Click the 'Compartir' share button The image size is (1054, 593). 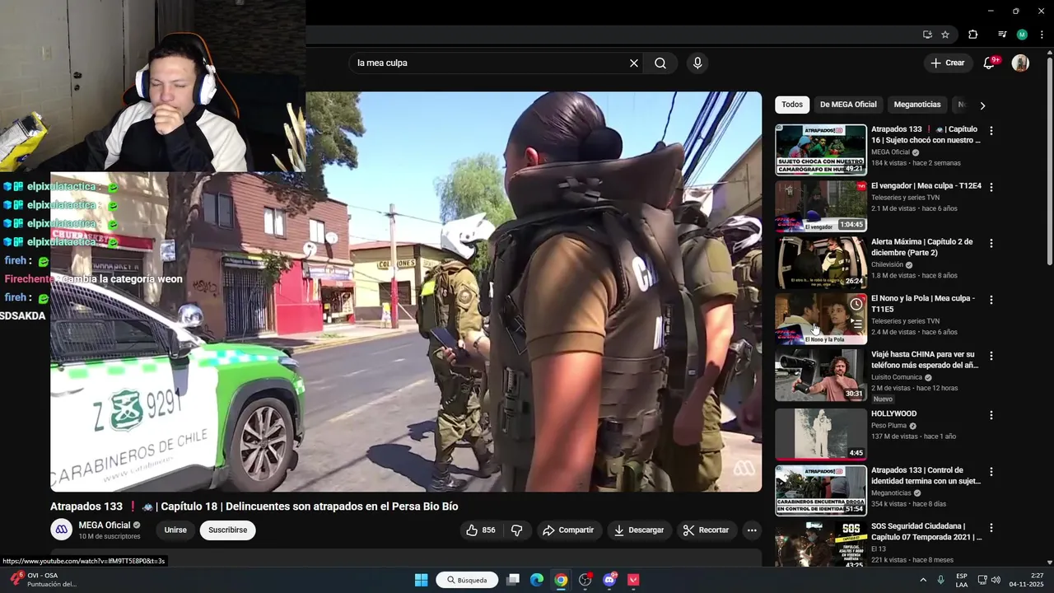(x=568, y=530)
